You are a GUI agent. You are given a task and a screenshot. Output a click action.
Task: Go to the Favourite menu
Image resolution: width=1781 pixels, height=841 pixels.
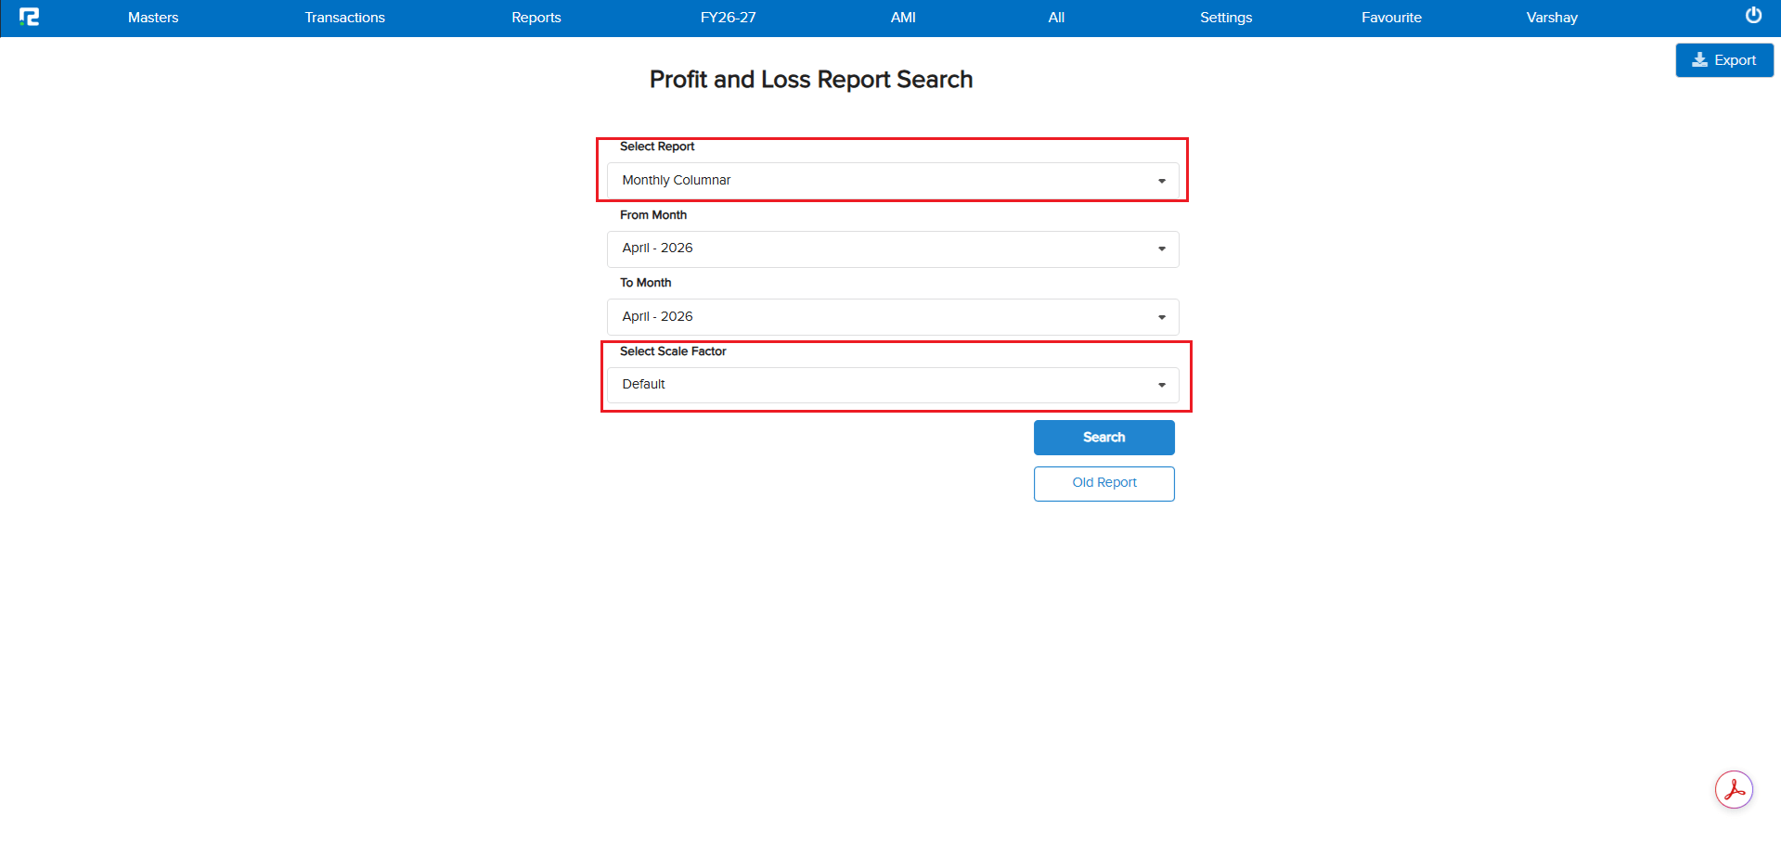pos(1391,18)
